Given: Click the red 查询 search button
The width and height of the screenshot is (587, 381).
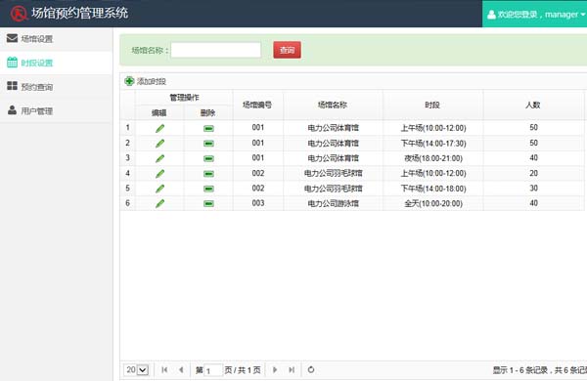Looking at the screenshot, I should (x=287, y=50).
